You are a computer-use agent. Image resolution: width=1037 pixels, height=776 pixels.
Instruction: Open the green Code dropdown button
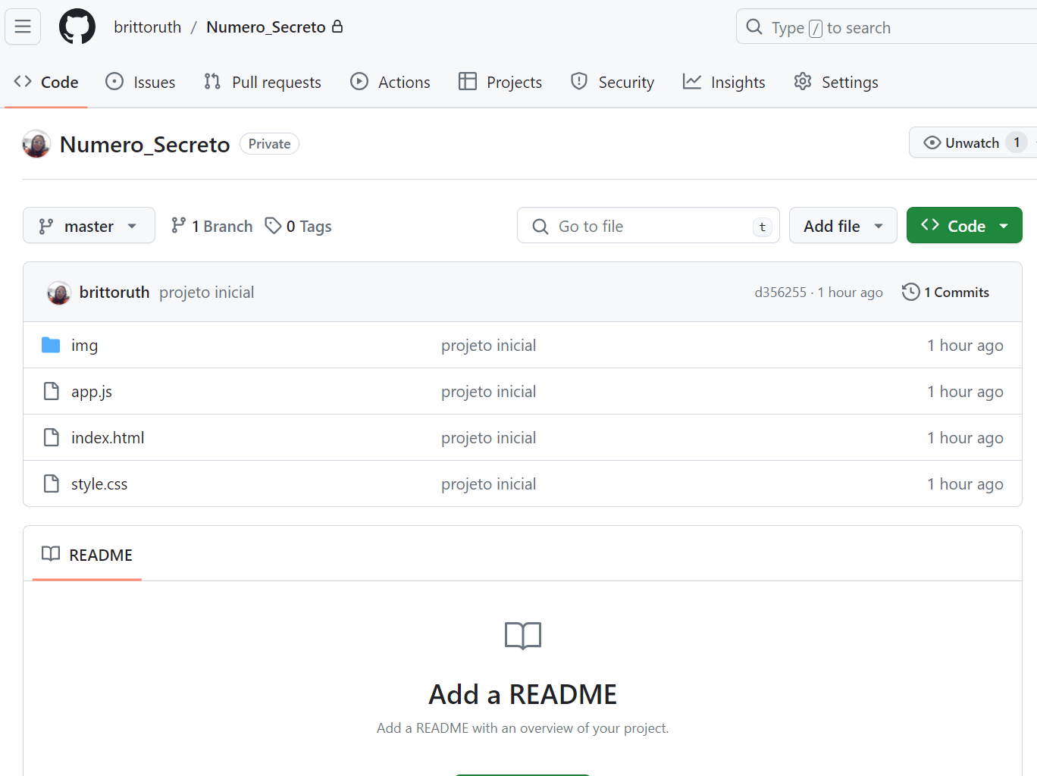click(x=964, y=226)
